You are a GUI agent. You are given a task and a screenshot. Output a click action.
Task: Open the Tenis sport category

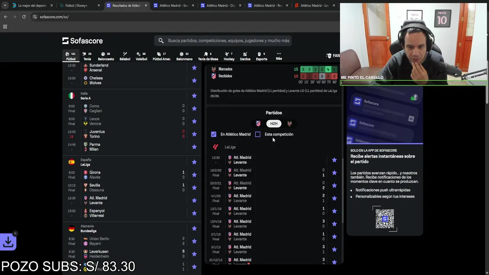[87, 56]
